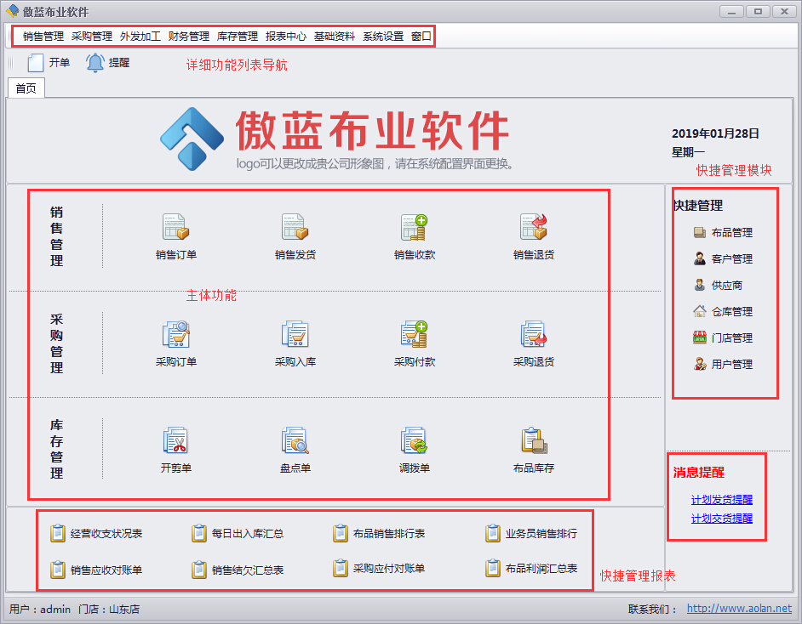
Task: Open the 布品利润汇总表 report
Action: (531, 569)
